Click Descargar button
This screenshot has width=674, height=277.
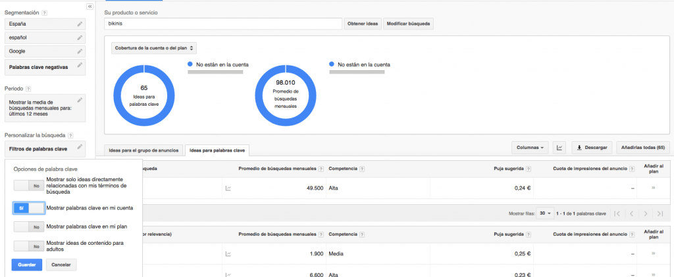(x=592, y=148)
